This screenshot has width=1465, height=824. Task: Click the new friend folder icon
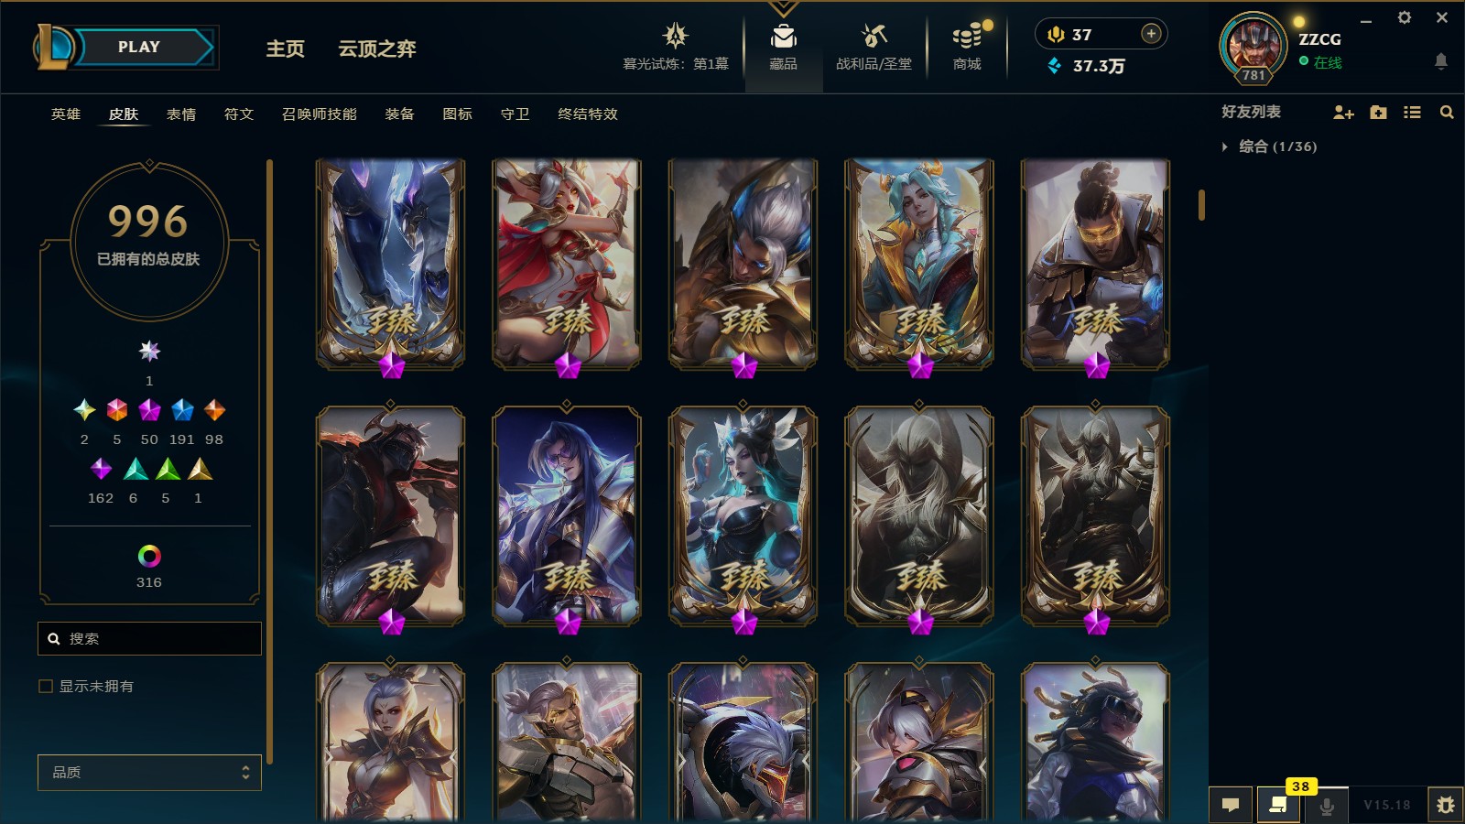click(1378, 112)
